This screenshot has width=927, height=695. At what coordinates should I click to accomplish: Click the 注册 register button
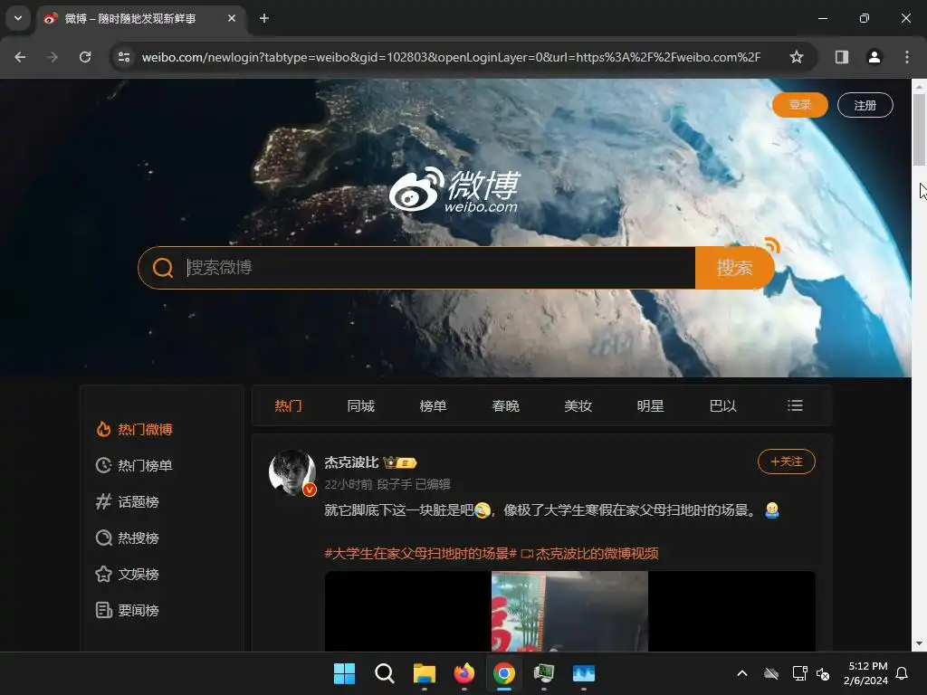(x=865, y=105)
